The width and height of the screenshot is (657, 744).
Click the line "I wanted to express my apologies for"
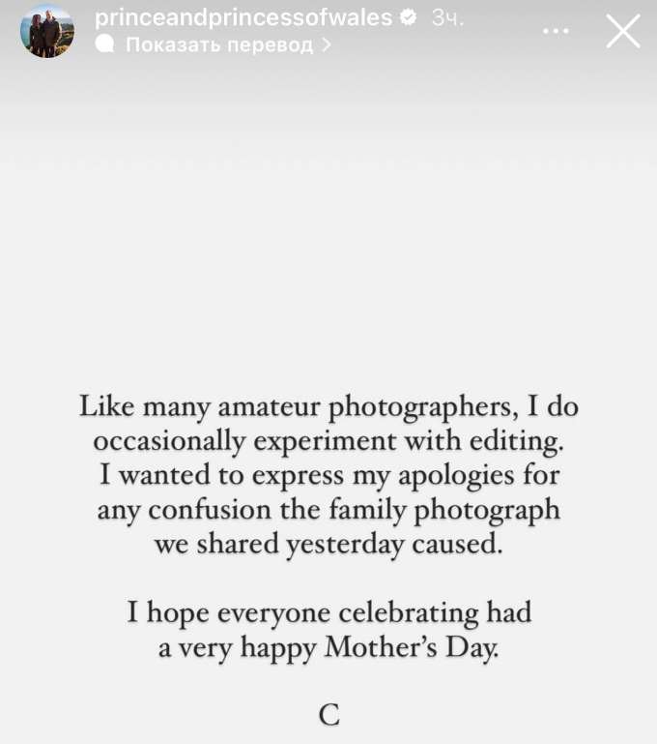point(328,475)
